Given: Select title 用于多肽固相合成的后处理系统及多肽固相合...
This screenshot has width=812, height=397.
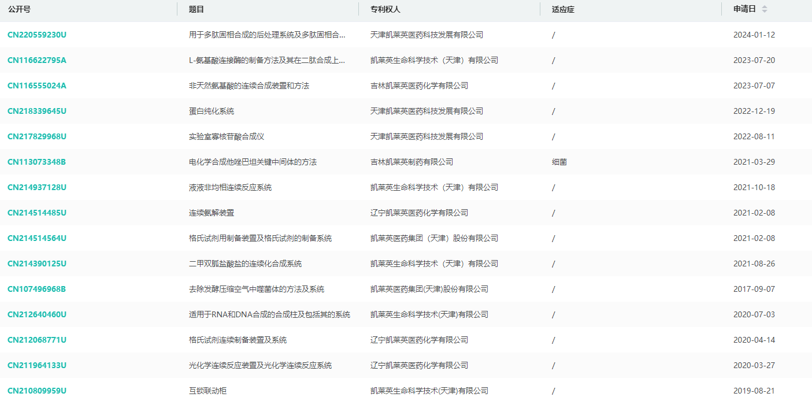Looking at the screenshot, I should (x=267, y=35).
